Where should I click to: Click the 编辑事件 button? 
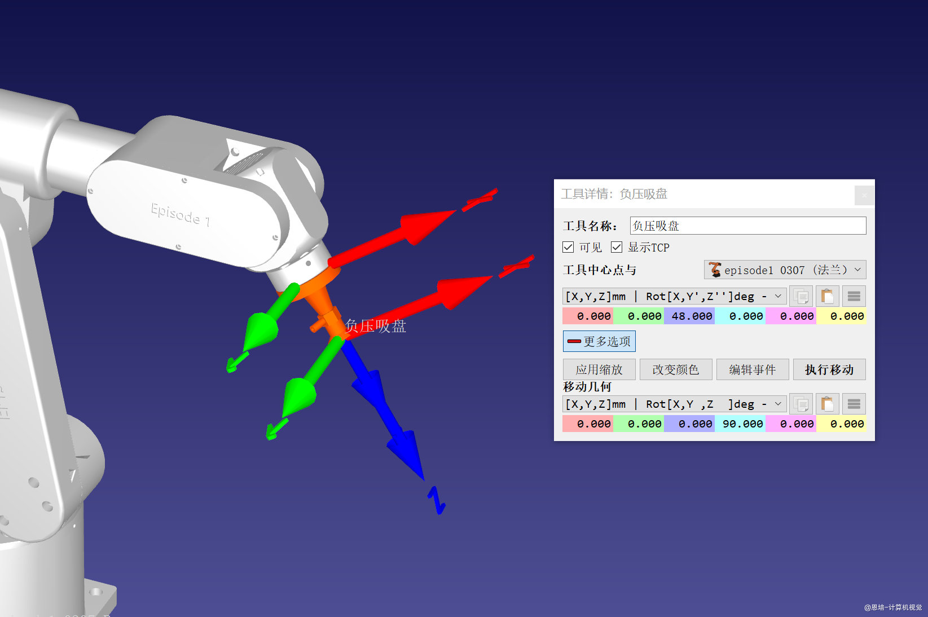(753, 369)
